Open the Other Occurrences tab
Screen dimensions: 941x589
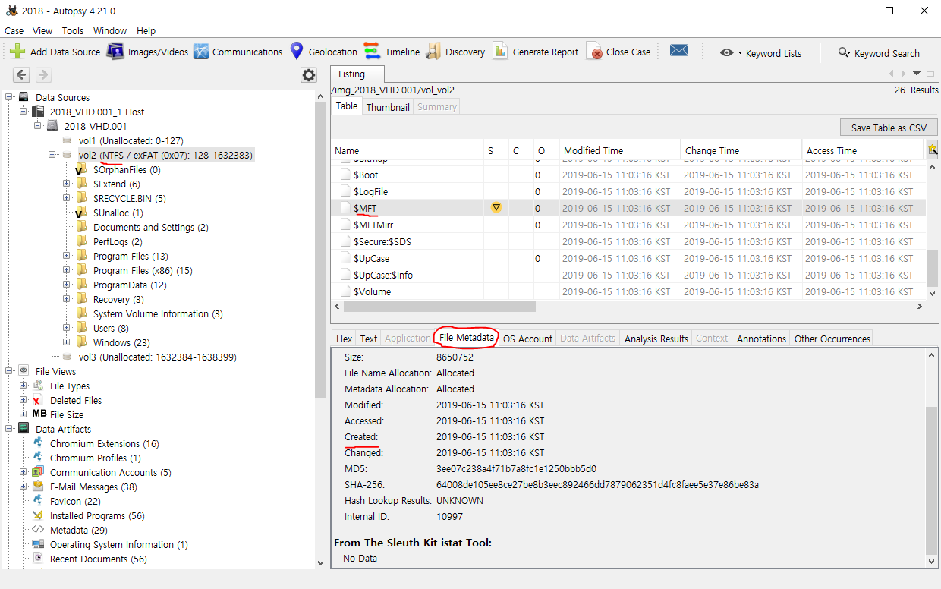[831, 339]
